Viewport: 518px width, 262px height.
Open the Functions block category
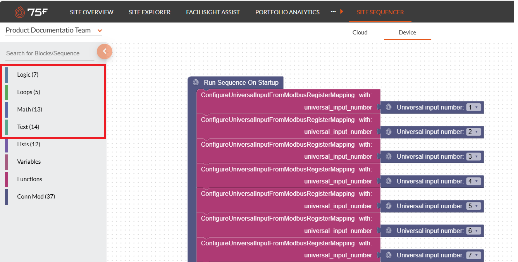point(29,179)
